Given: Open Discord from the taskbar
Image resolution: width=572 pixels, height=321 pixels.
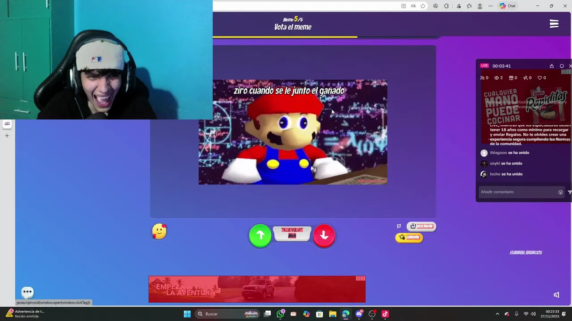Looking at the screenshot, I should pyautogui.click(x=359, y=314).
